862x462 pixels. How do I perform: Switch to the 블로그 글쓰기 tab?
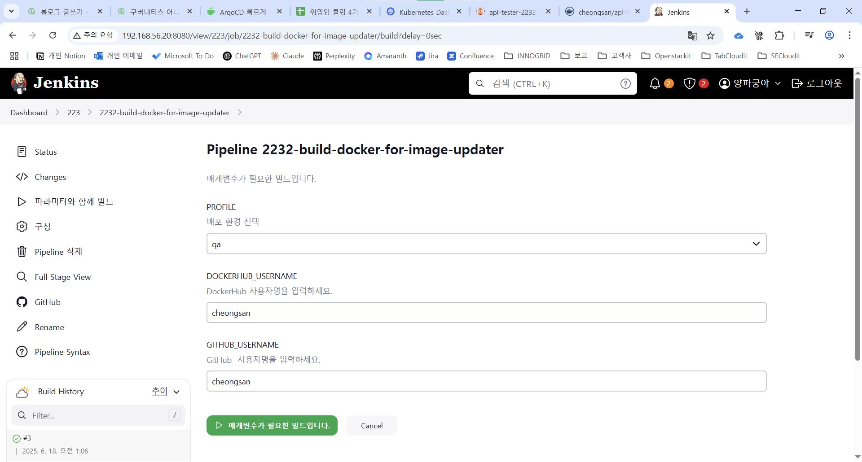65,12
